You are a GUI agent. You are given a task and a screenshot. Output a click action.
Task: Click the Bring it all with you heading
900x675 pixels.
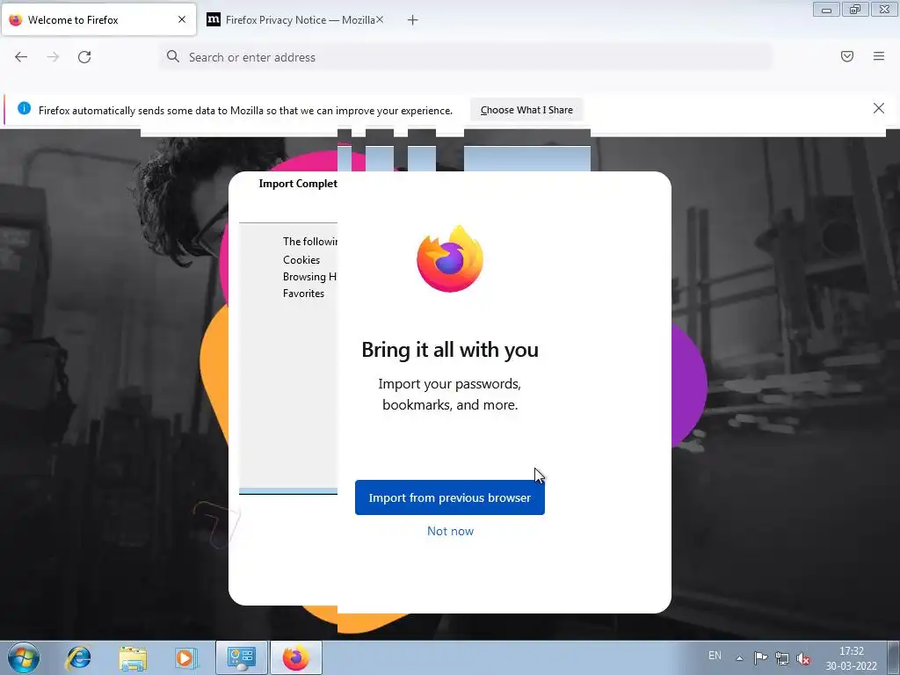450,350
